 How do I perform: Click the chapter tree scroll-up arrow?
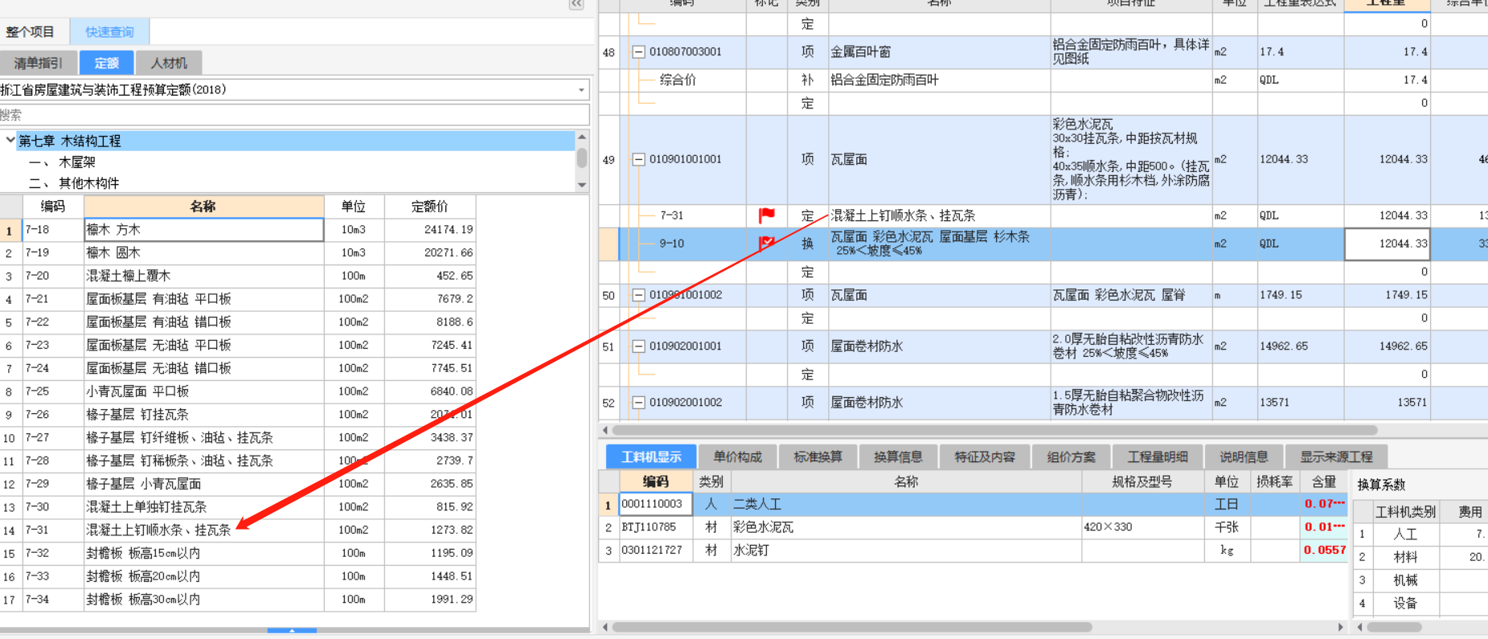[581, 137]
